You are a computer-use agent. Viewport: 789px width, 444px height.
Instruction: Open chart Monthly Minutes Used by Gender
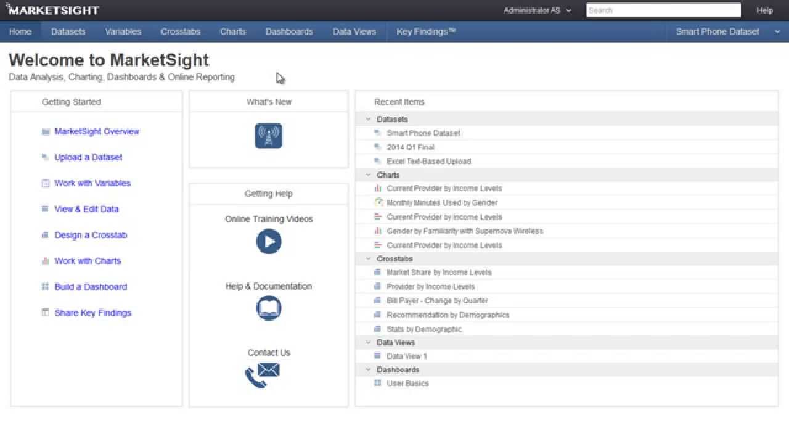[x=442, y=202]
